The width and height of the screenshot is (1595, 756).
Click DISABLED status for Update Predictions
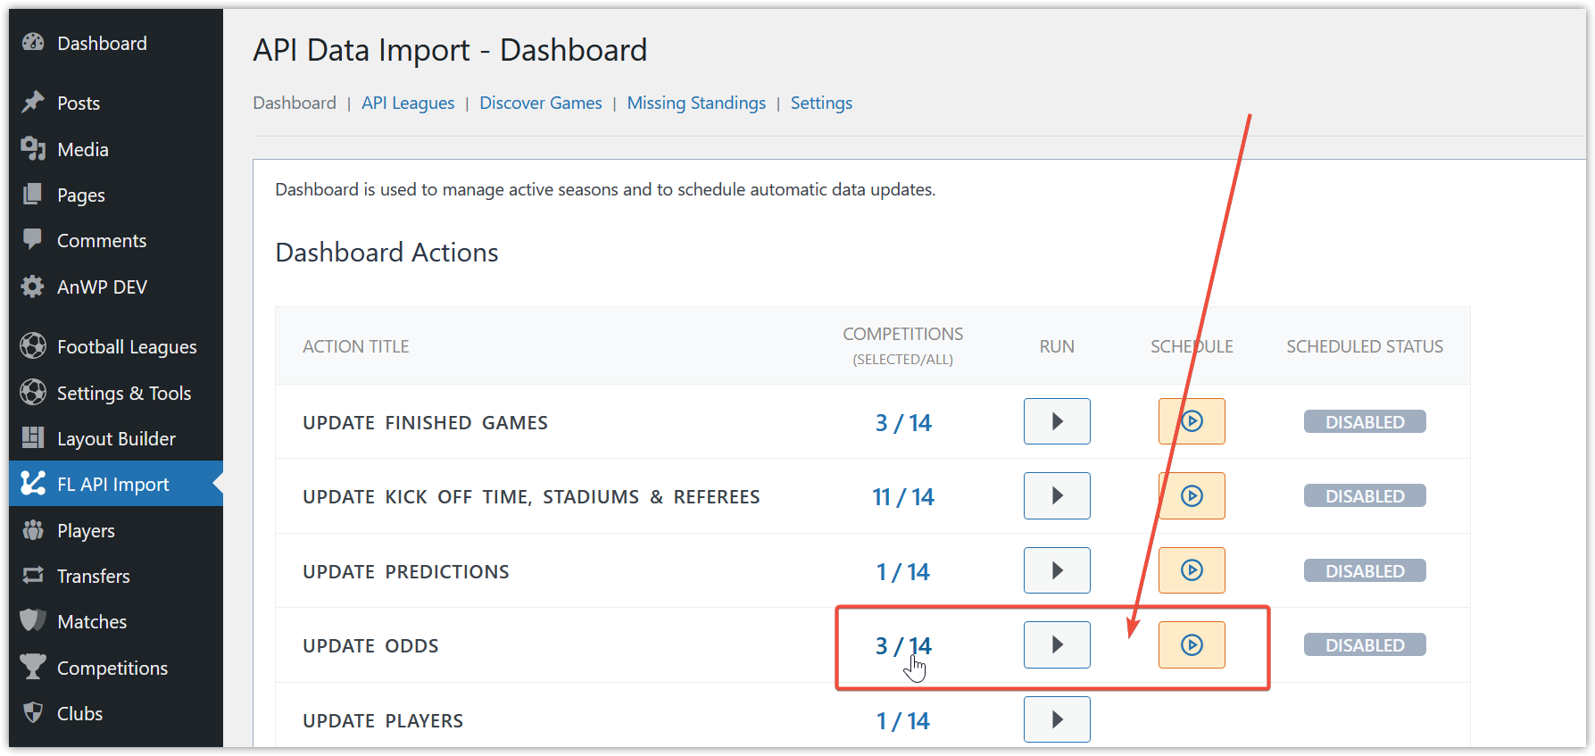1365,570
